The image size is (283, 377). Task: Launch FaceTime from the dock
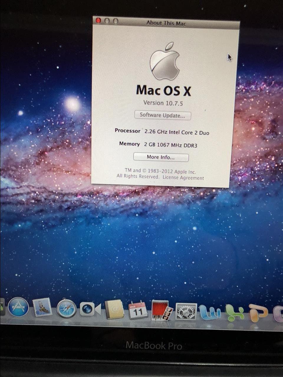pyautogui.click(x=90, y=309)
